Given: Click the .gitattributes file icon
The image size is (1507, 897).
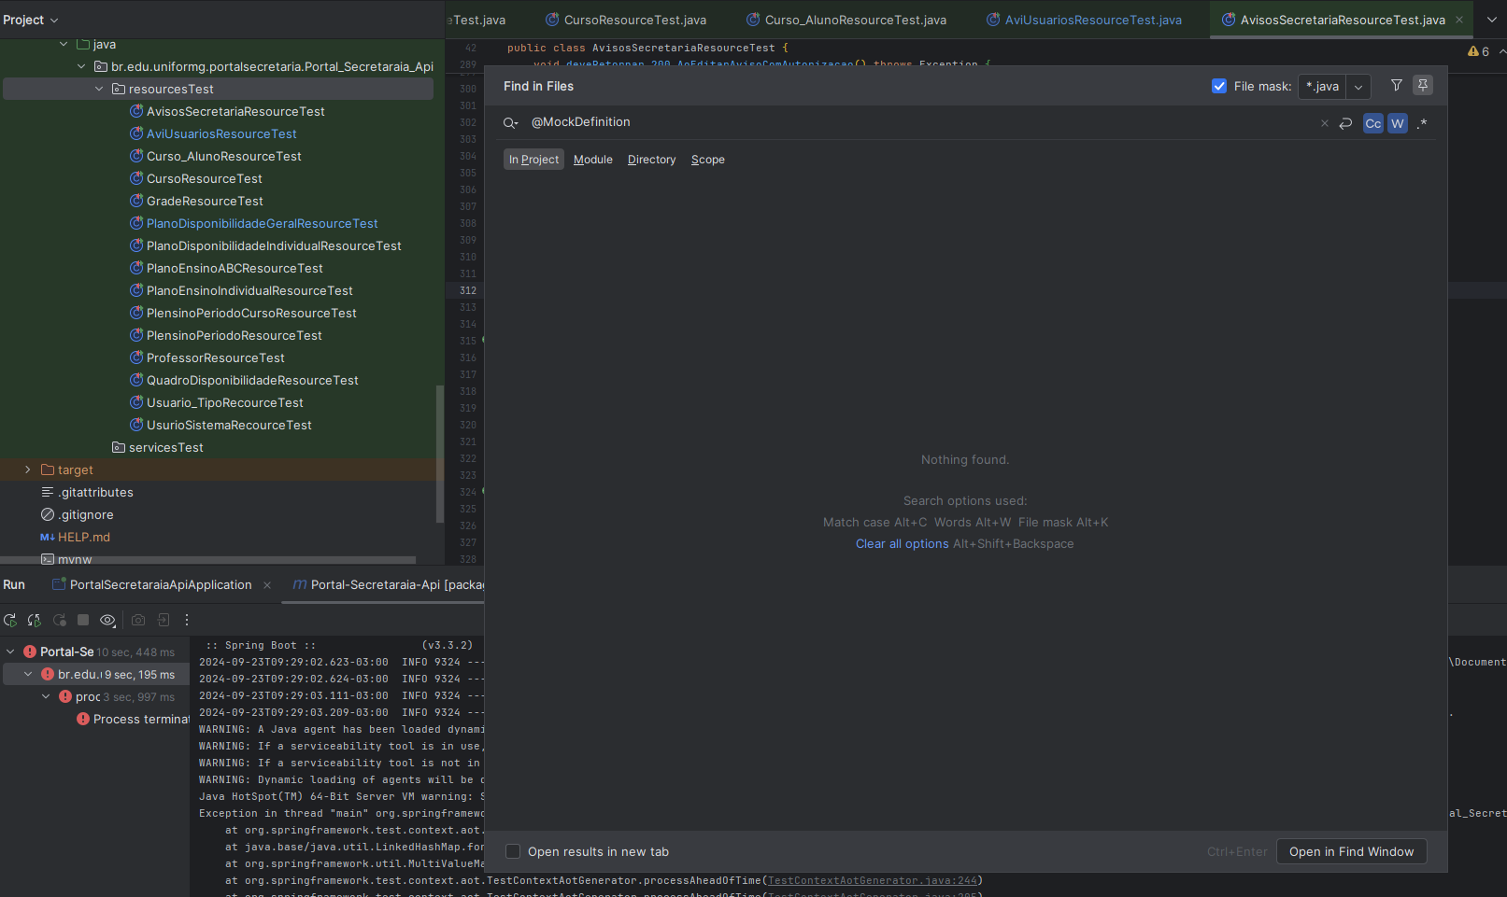Looking at the screenshot, I should [48, 492].
